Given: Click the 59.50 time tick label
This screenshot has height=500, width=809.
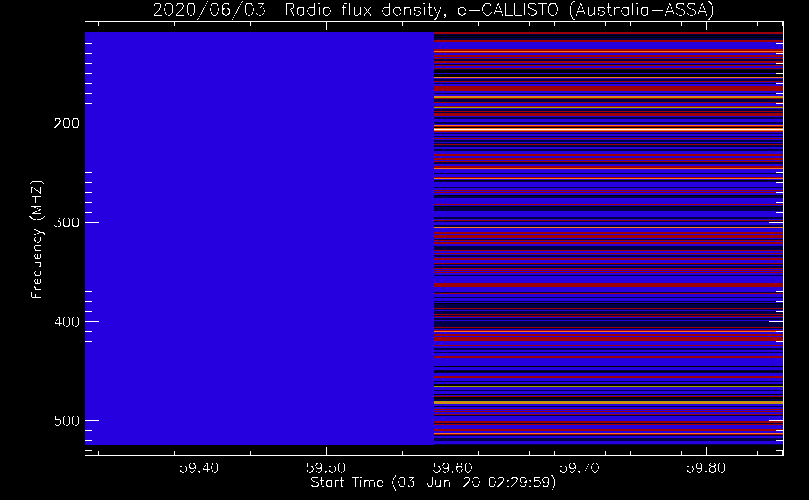Looking at the screenshot, I should [x=326, y=468].
